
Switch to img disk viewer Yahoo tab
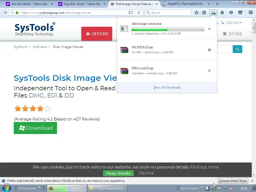82,4
